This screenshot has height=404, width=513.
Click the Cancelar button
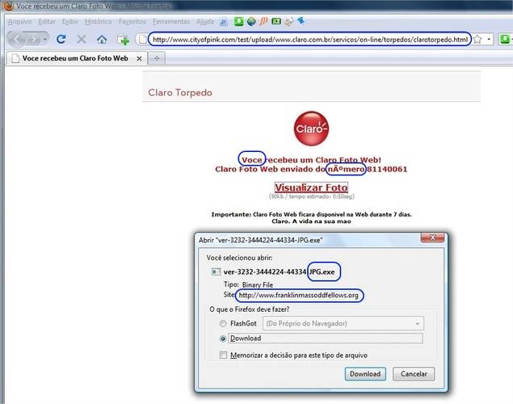[414, 374]
